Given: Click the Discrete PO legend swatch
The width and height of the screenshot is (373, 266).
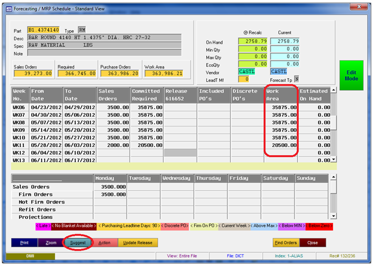Looking at the screenshot, I should [x=175, y=226].
